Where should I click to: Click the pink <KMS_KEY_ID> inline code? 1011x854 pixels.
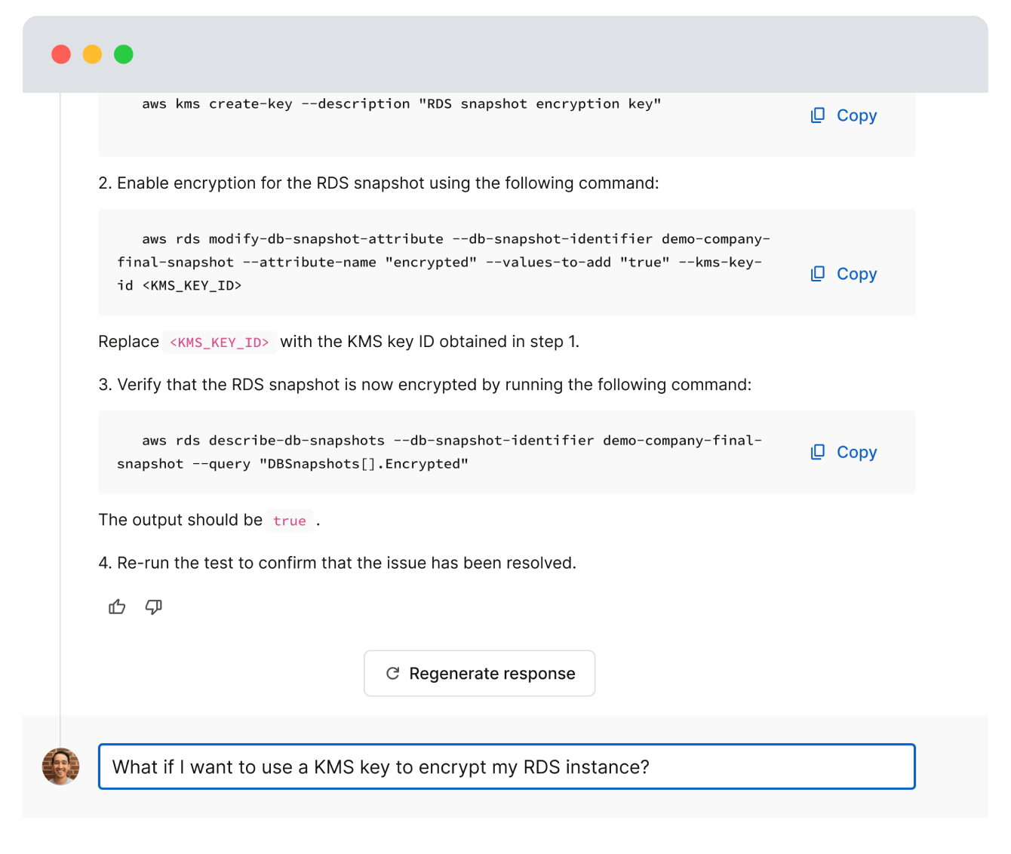click(219, 343)
